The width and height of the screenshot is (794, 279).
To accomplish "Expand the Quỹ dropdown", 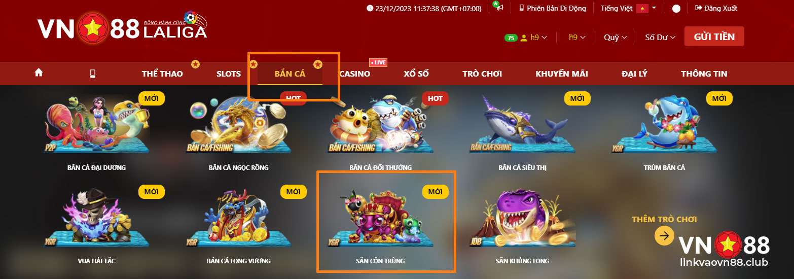I will click(615, 38).
